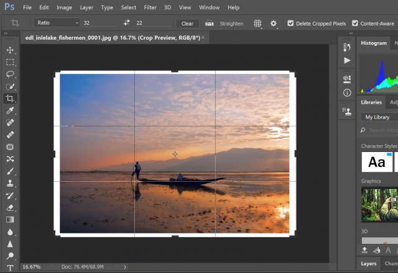The width and height of the screenshot is (398, 273).
Task: Select the Content-Aware Move tool
Action: (10, 159)
